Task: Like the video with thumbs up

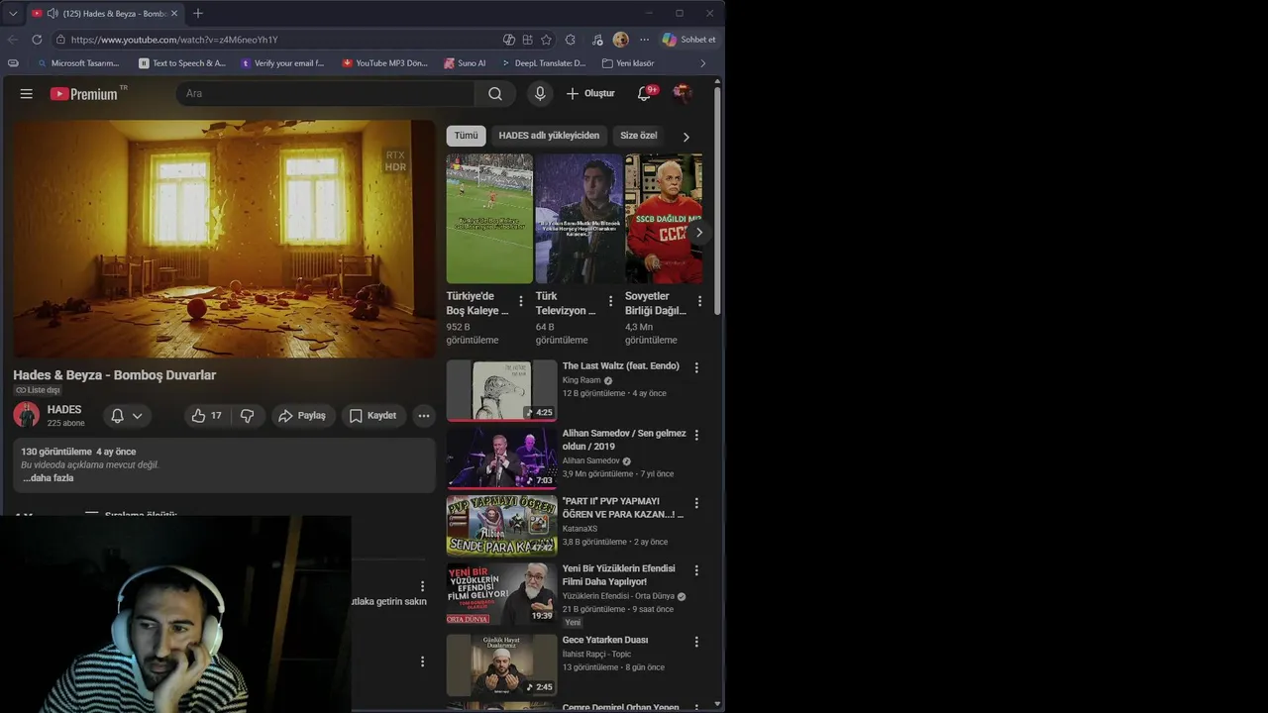Action: point(207,416)
